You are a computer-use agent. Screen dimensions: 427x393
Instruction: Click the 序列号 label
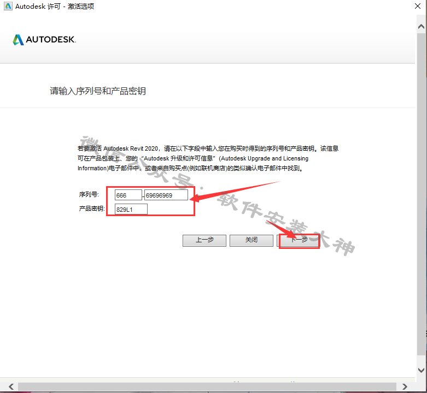(x=89, y=195)
